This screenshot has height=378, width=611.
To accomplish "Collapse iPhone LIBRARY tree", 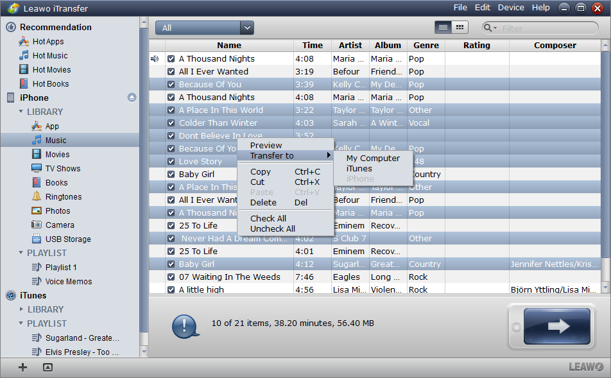I will click(x=21, y=112).
